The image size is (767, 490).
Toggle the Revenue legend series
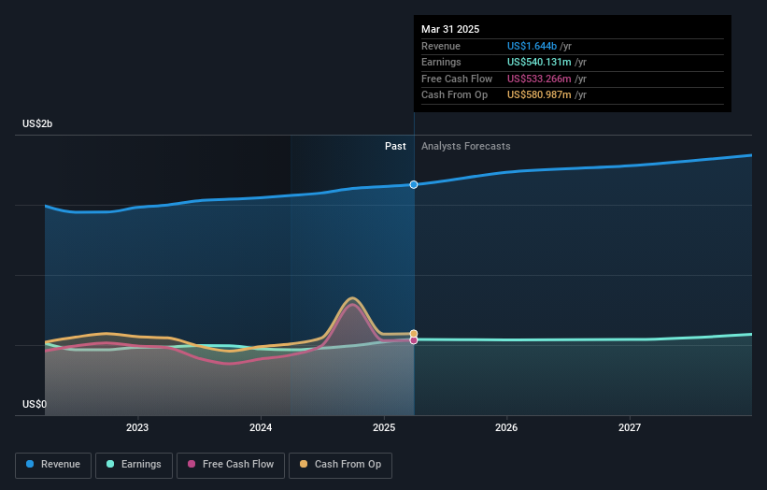(x=53, y=465)
